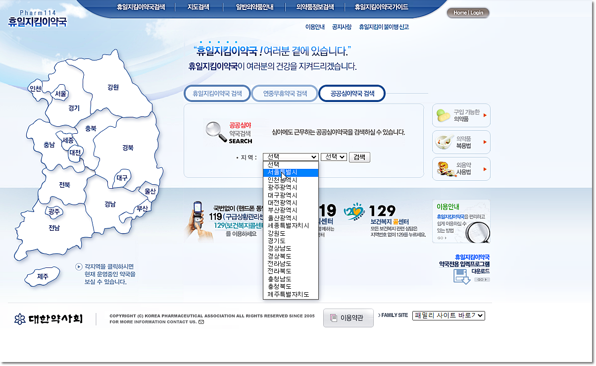
Task: Click GO button beside 다운로드
Action: (482, 279)
